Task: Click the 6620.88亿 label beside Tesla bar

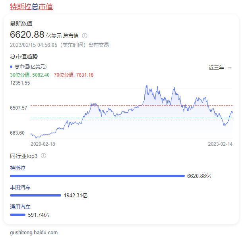Action: (x=199, y=176)
